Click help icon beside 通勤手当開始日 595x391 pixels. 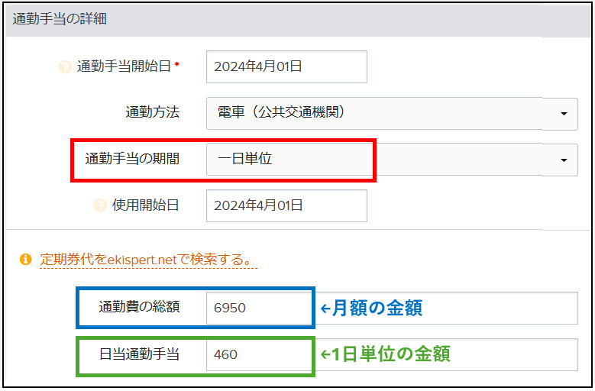click(65, 66)
